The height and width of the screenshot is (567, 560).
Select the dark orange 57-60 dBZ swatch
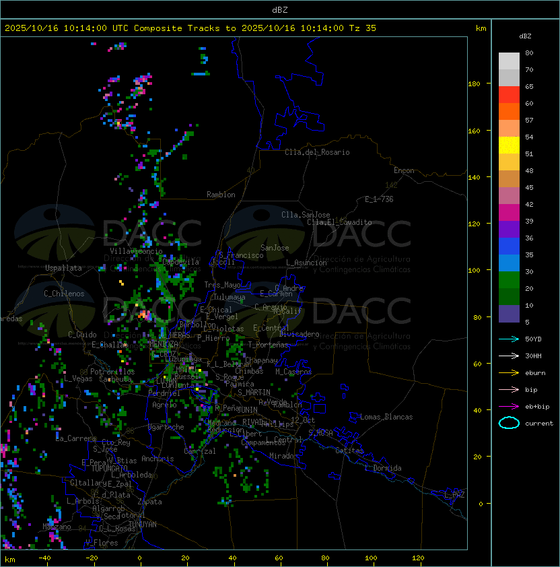pos(509,111)
